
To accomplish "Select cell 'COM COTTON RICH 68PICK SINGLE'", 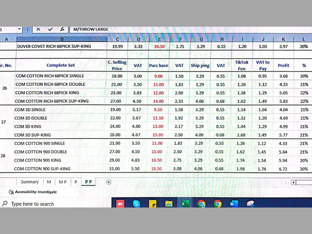I will click(61, 76).
